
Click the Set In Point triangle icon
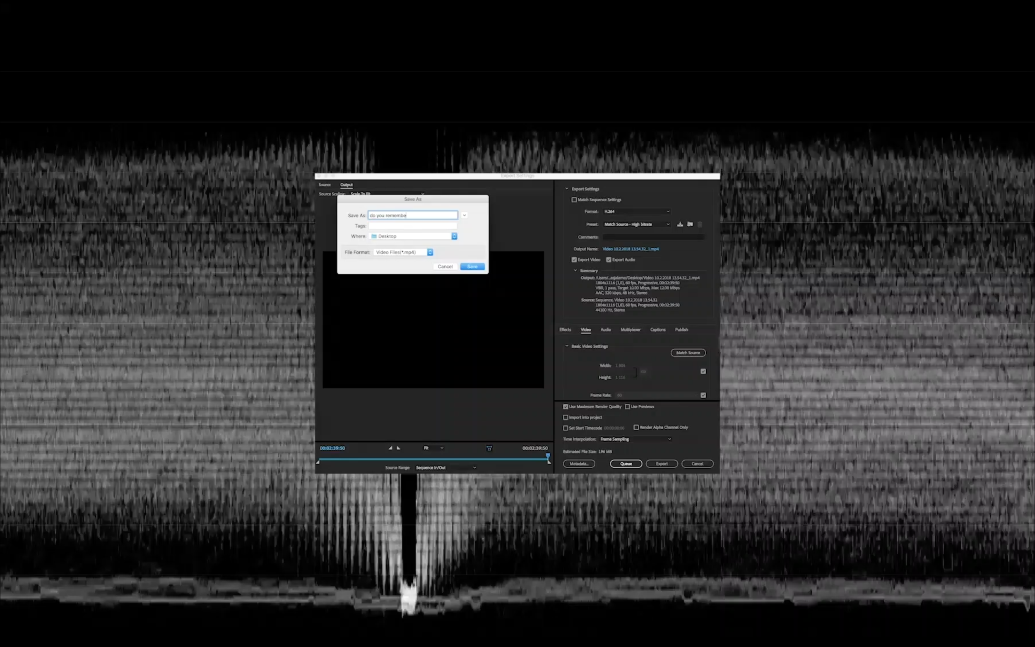coord(390,448)
